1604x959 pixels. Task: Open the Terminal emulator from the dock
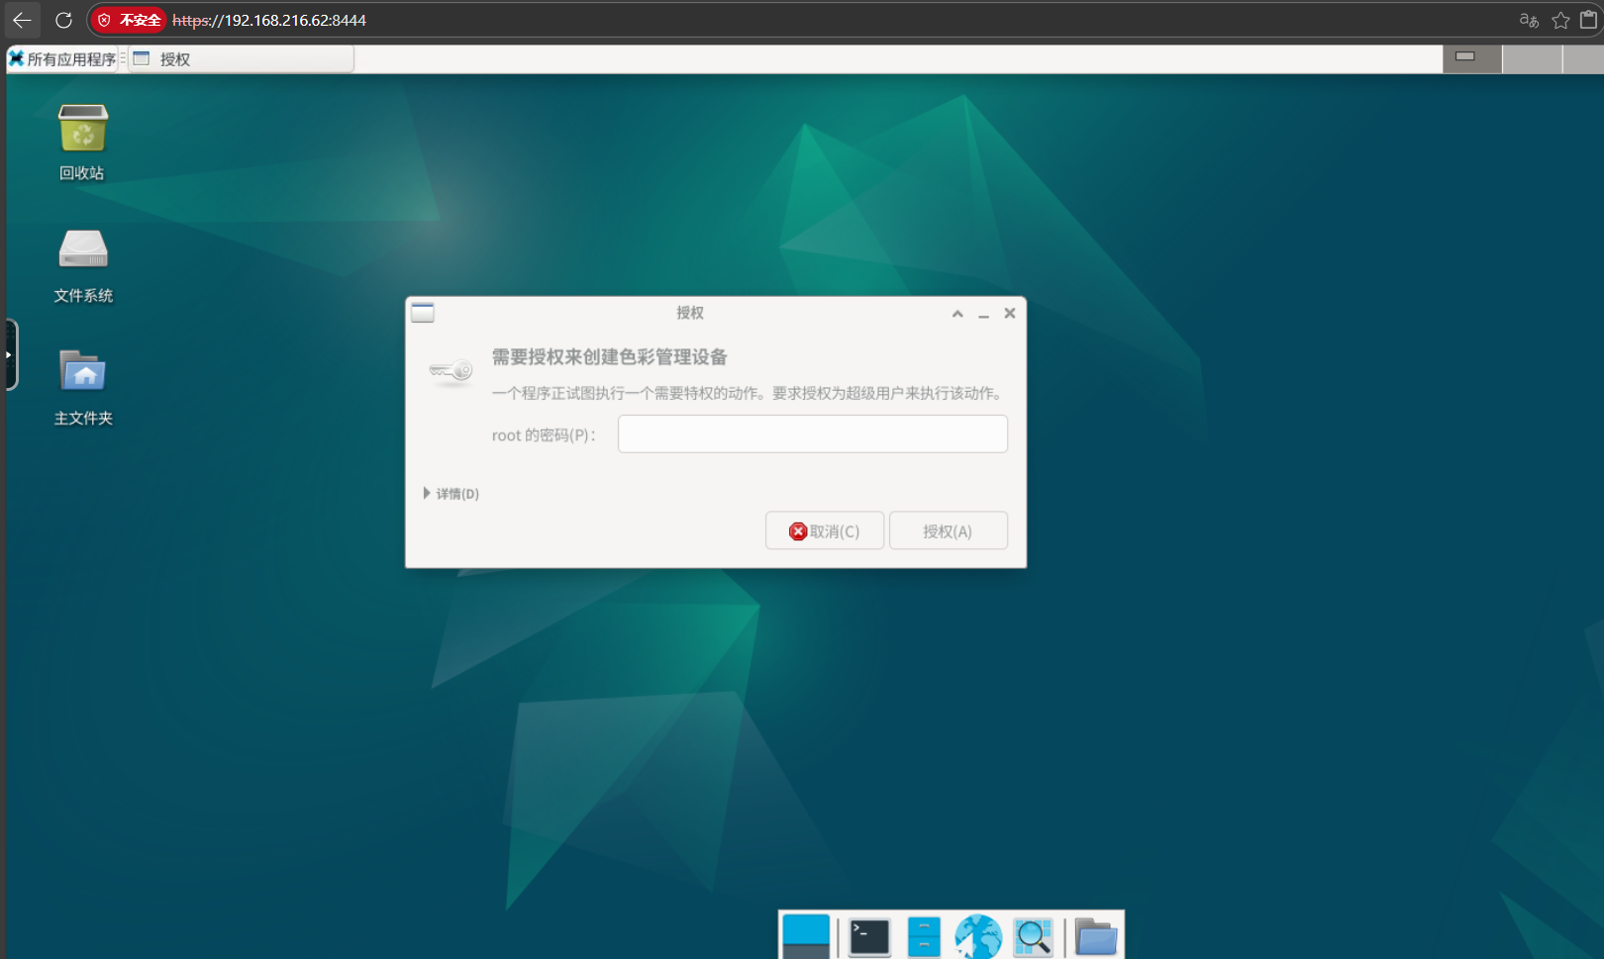869,936
